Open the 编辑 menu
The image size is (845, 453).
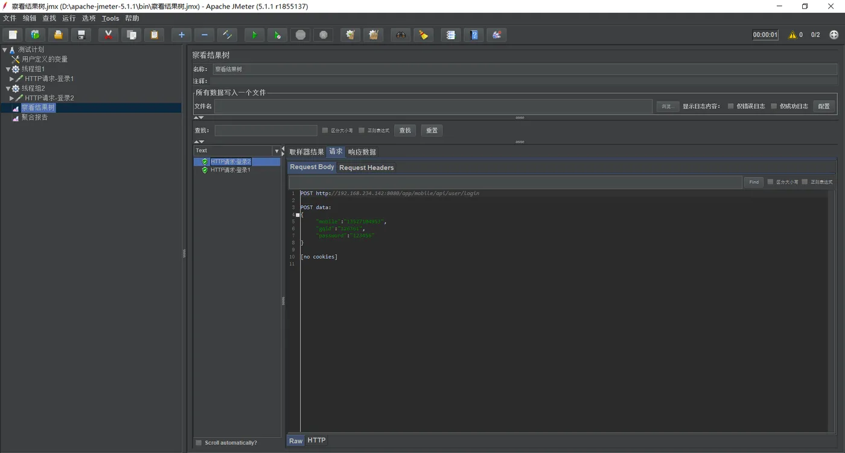30,18
